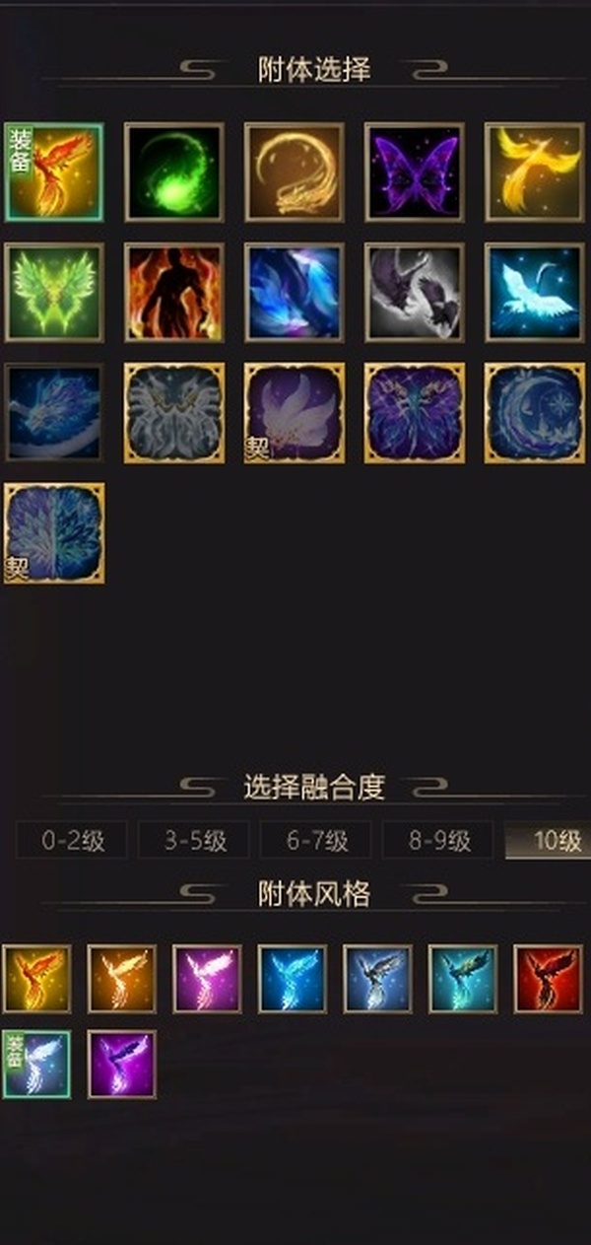Choose the blue serpent dragon possession
Viewport: 591px width, 1245px height.
pos(54,412)
